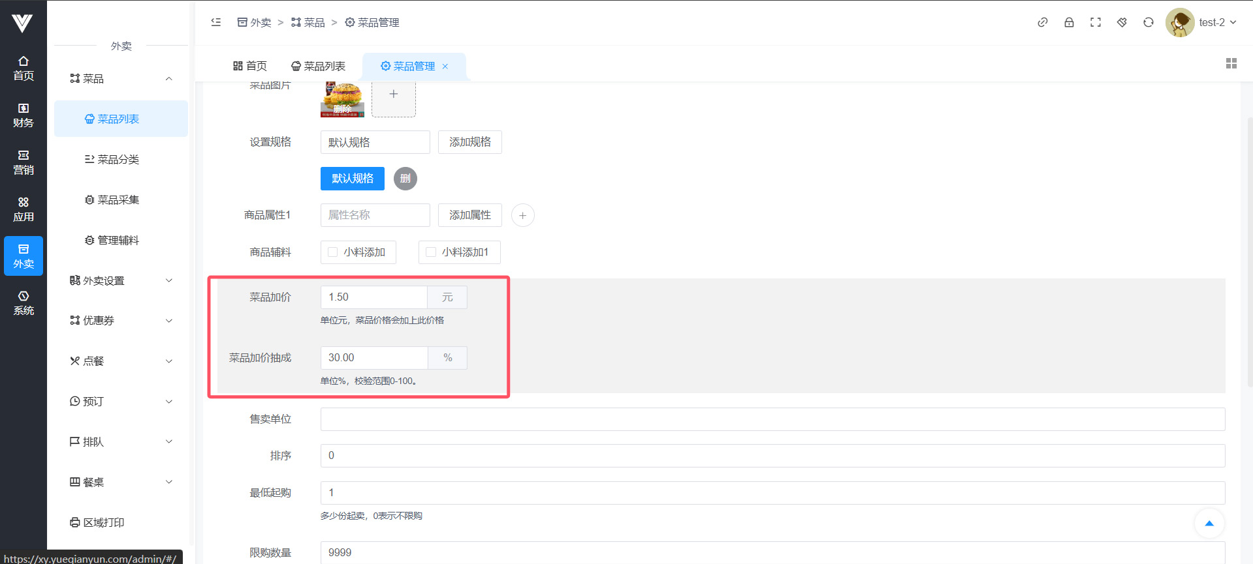Collapse the sidebar menu toggle icon

[216, 22]
